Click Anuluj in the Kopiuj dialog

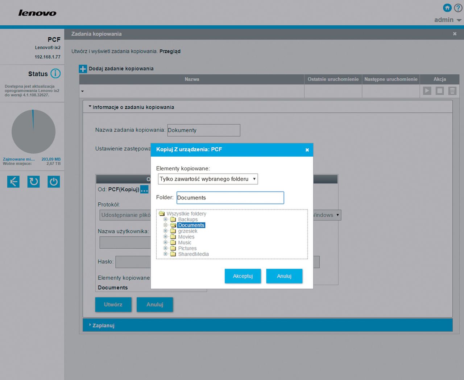click(x=284, y=276)
